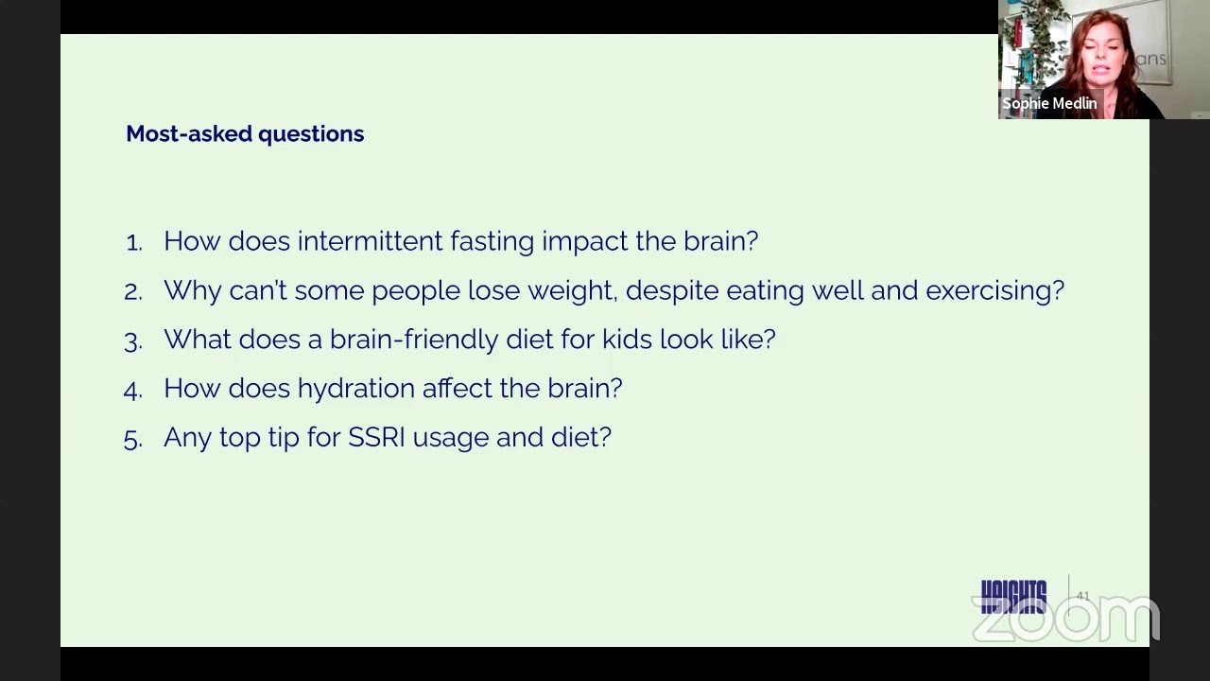Viewport: 1210px width, 681px height.
Task: Click the "Sophie Medlin" name label
Action: coord(1049,103)
